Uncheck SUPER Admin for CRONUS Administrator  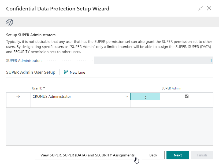[x=187, y=96]
